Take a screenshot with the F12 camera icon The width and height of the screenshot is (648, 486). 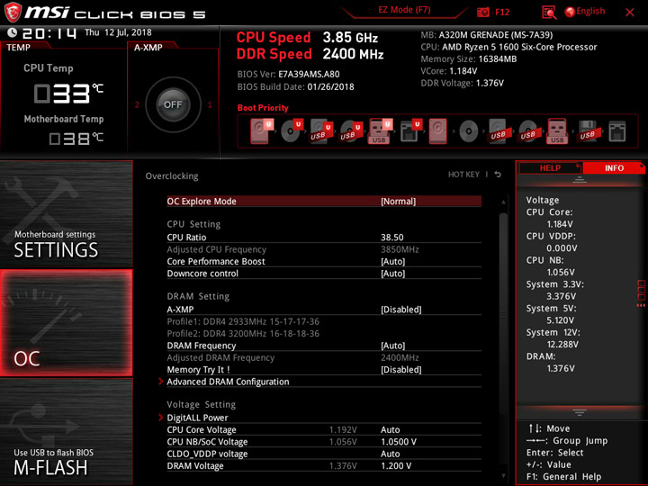(482, 12)
